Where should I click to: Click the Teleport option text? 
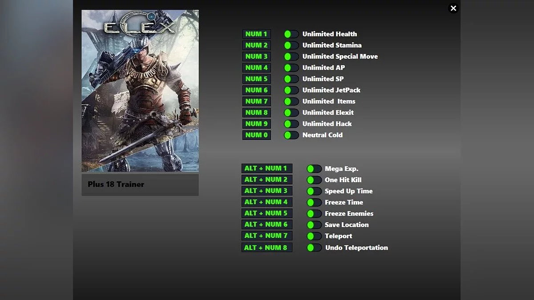pos(338,236)
